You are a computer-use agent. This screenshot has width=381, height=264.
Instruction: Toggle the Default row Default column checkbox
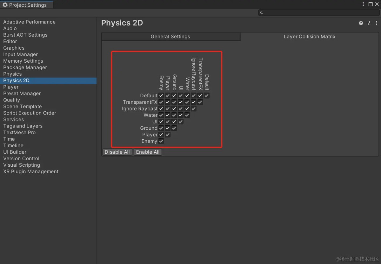click(x=207, y=95)
